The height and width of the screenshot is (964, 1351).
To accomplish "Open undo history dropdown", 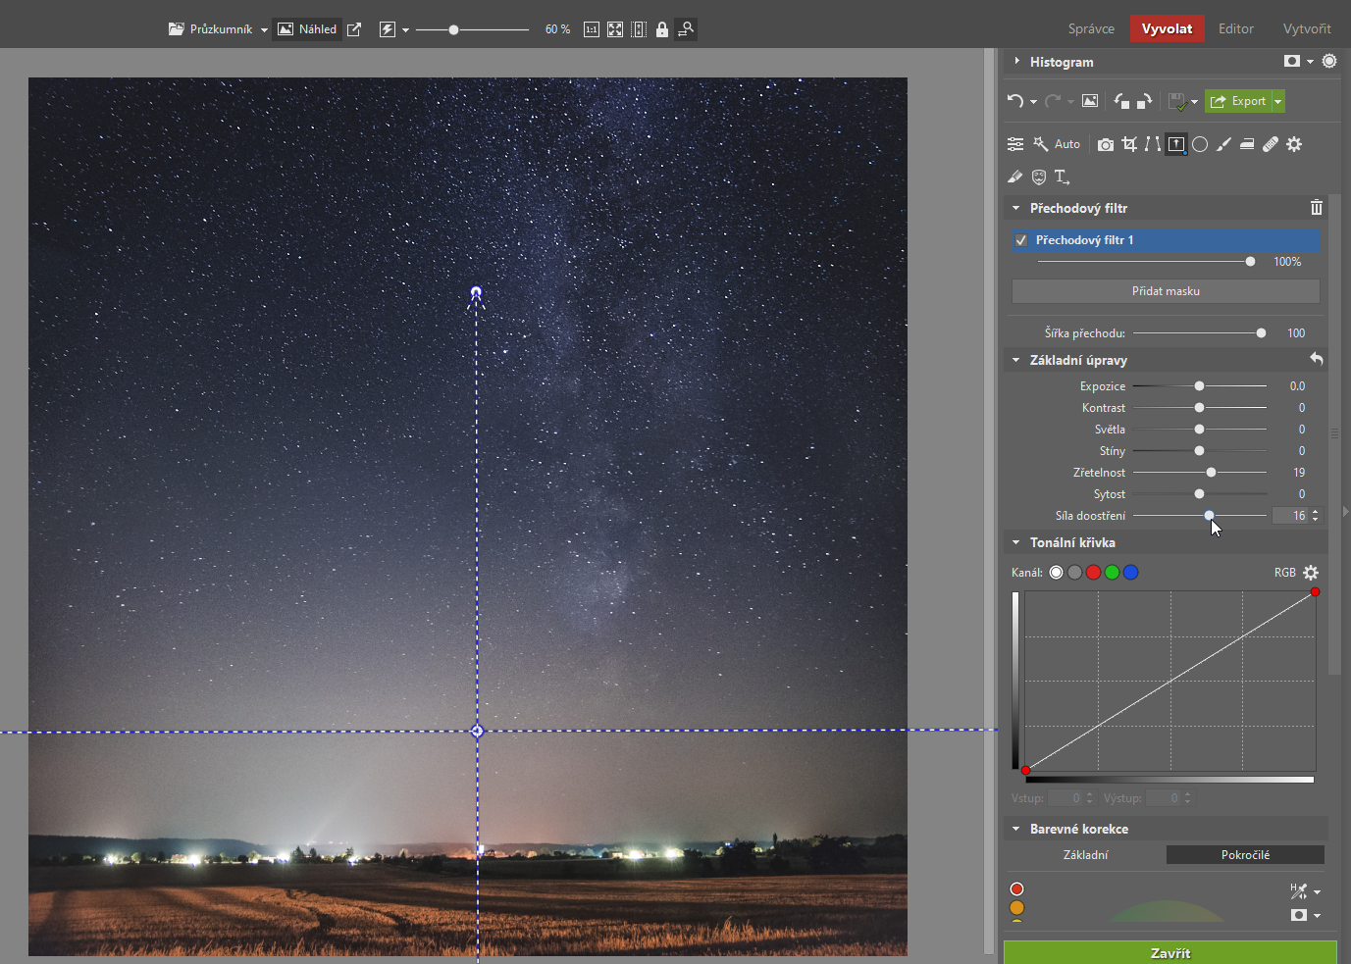I will 1033,102.
